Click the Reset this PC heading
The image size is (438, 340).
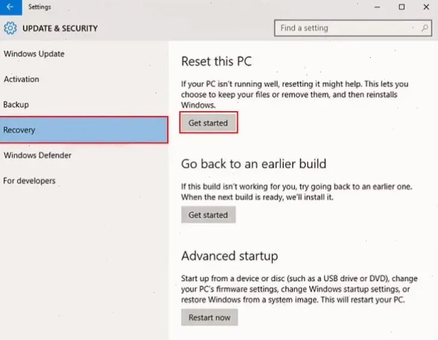tap(217, 61)
